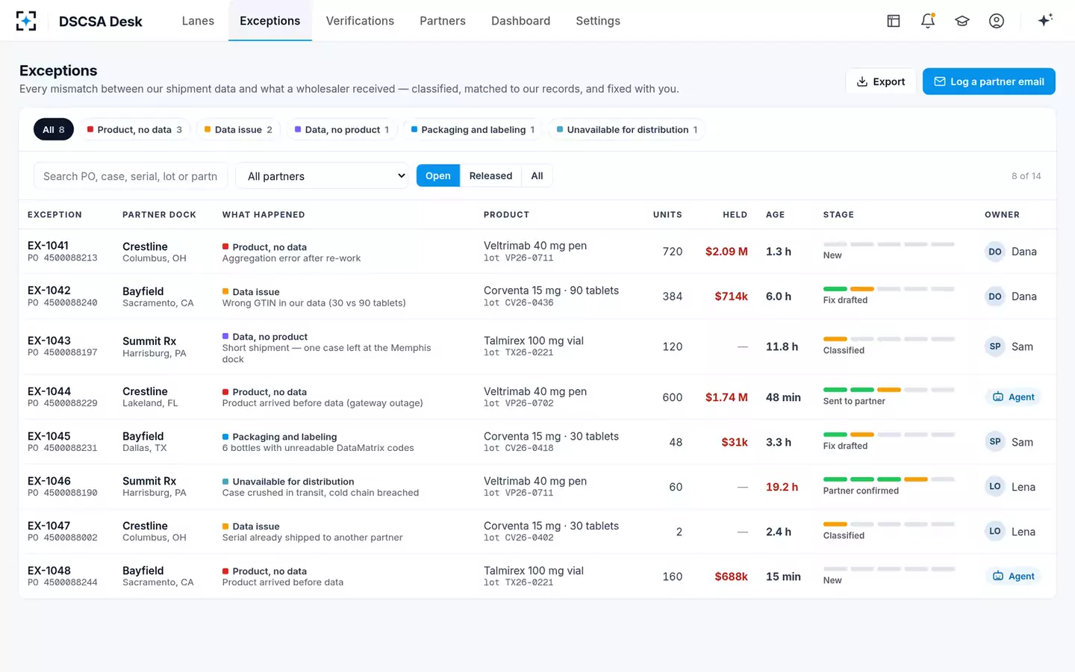The width and height of the screenshot is (1075, 672).
Task: Go to the Lanes tab
Action: pyautogui.click(x=198, y=21)
